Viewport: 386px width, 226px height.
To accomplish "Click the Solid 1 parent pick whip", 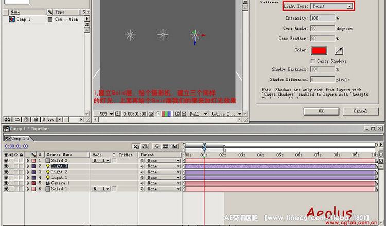I will (x=142, y=189).
